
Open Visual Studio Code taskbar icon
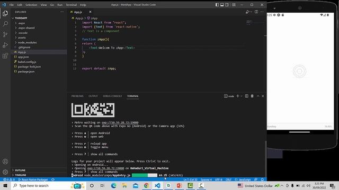[x=157, y=185]
